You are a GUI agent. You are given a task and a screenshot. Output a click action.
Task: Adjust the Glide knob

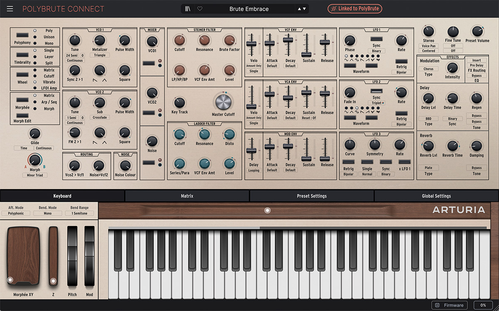tap(35, 133)
